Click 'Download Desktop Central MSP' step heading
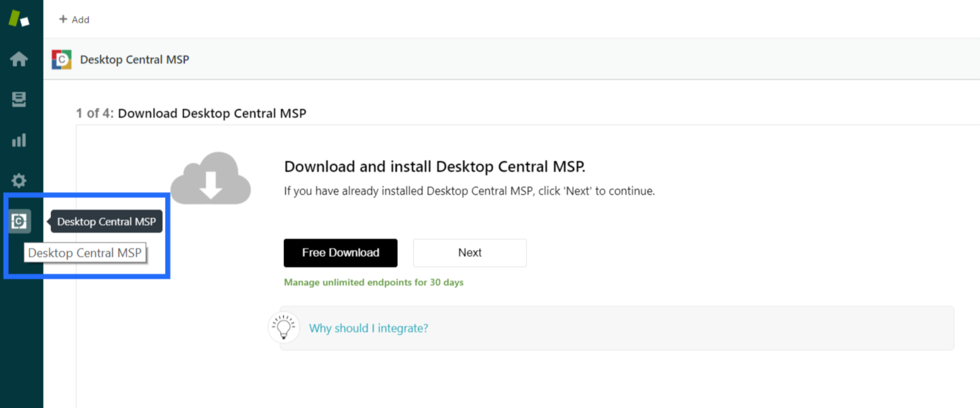The width and height of the screenshot is (980, 408). (212, 113)
